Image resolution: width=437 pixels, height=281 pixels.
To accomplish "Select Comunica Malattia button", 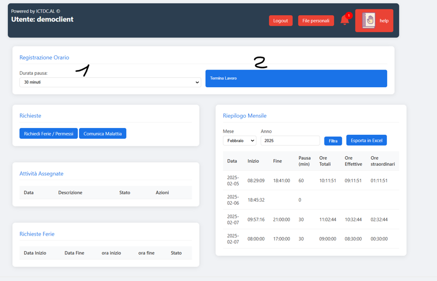I will [x=103, y=134].
